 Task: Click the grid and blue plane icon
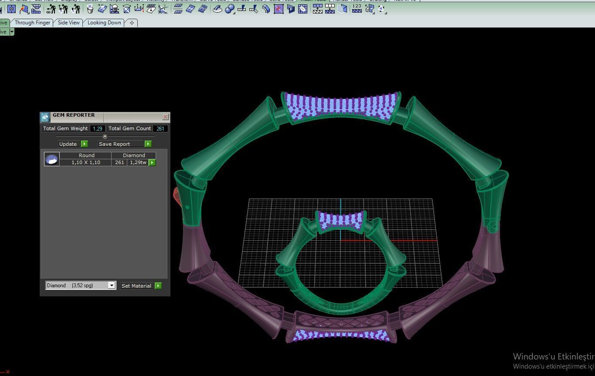(x=342, y=9)
